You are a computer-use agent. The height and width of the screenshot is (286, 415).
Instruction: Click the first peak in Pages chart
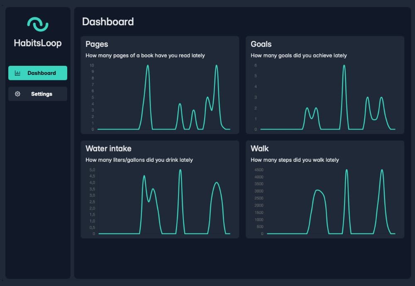[147, 66]
